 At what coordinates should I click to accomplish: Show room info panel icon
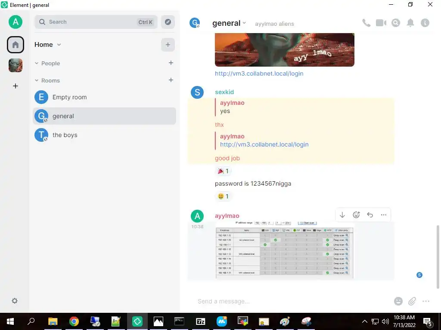(x=425, y=23)
